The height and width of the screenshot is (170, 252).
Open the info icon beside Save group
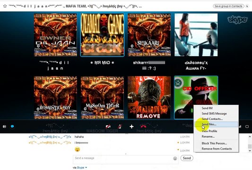pyautogui.click(x=247, y=6)
